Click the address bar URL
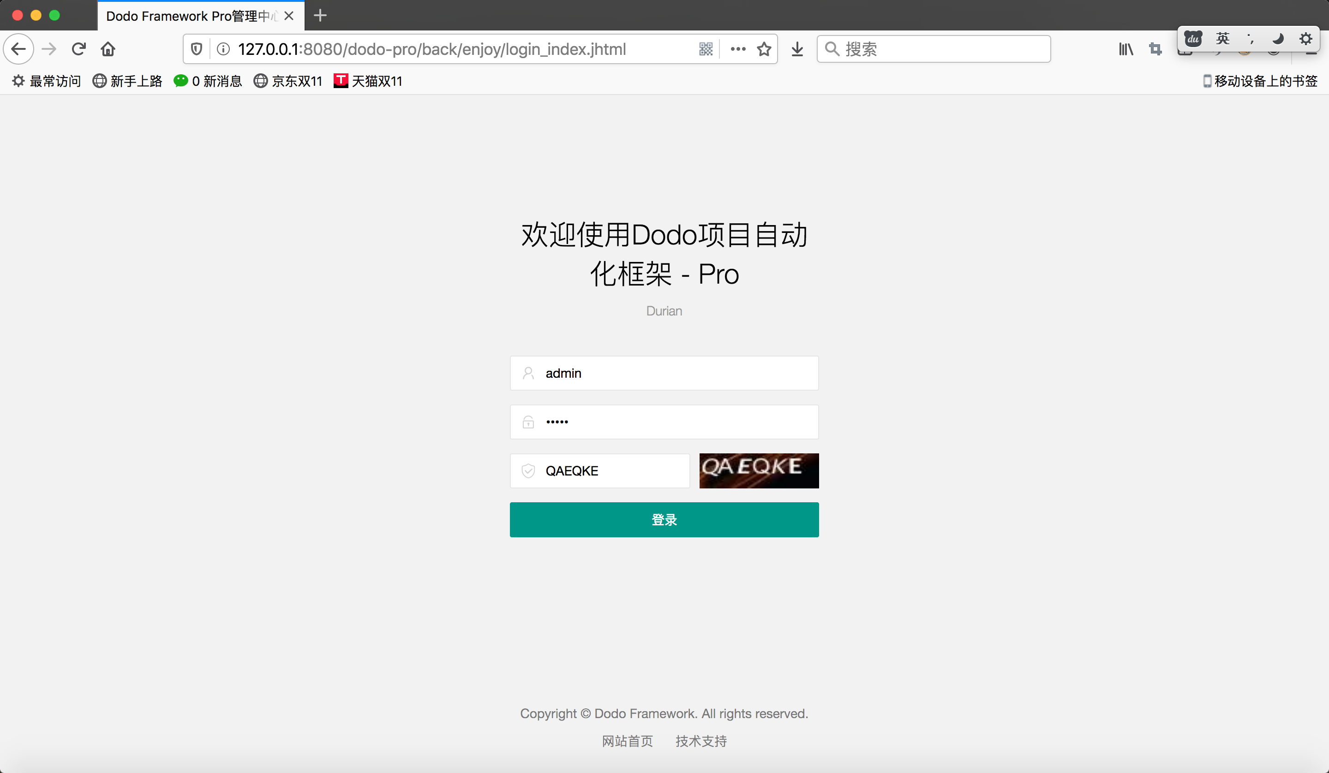Screen dimensions: 1329x773 pos(432,49)
